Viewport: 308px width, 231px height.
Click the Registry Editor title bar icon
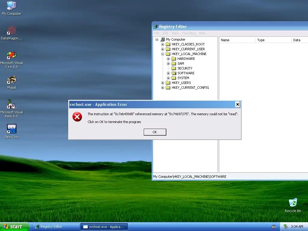click(156, 26)
